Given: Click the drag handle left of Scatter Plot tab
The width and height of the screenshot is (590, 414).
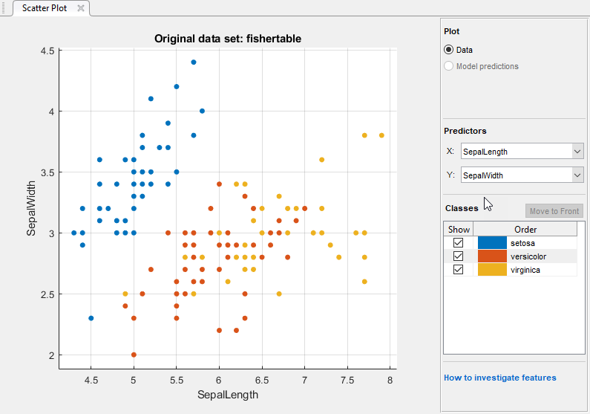Looking at the screenshot, I should coord(4,7).
